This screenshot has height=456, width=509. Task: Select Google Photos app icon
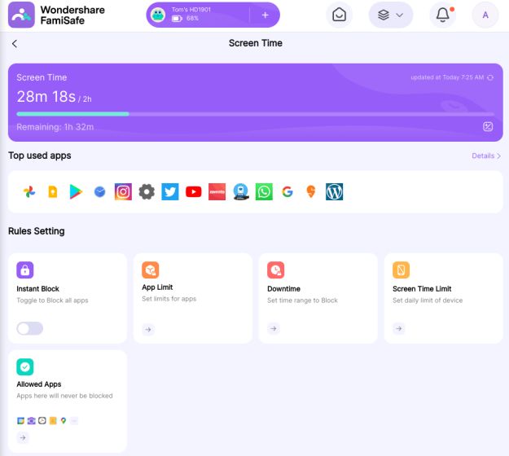pos(29,192)
